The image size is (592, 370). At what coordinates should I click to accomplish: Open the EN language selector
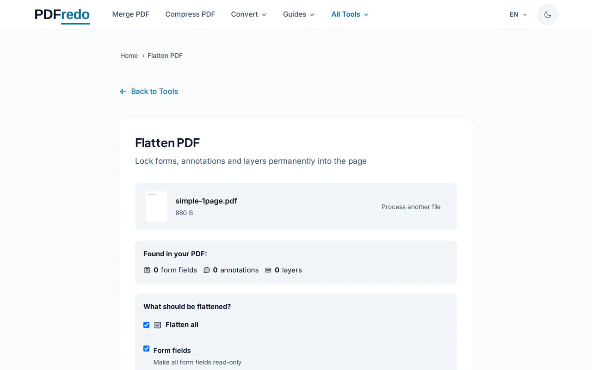pos(518,14)
